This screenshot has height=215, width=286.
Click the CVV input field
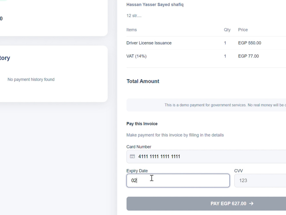260,180
